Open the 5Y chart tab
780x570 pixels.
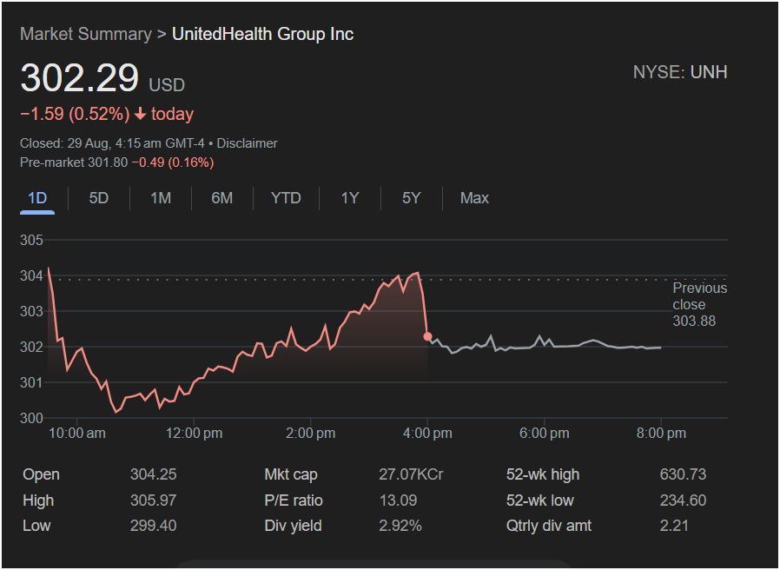[x=411, y=198]
